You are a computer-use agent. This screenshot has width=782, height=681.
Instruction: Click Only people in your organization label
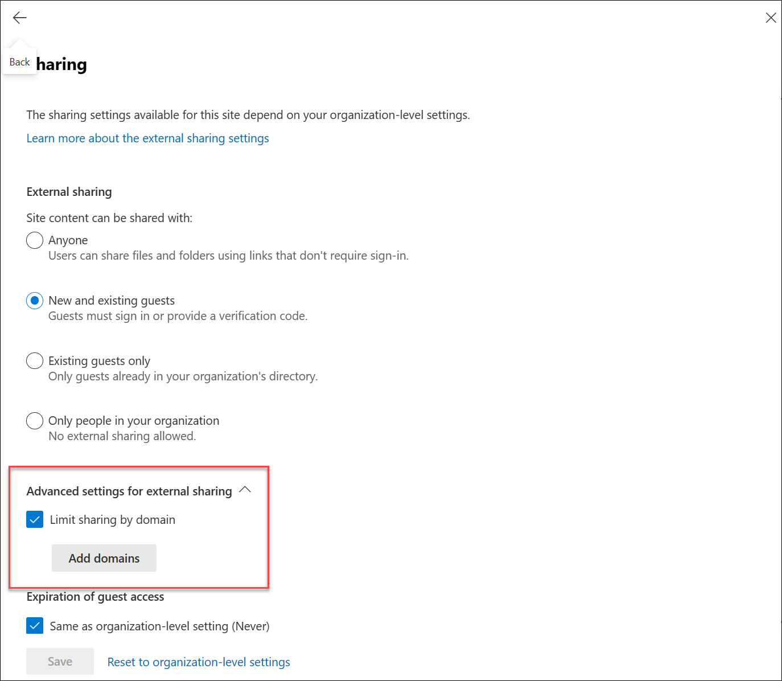[x=134, y=421]
